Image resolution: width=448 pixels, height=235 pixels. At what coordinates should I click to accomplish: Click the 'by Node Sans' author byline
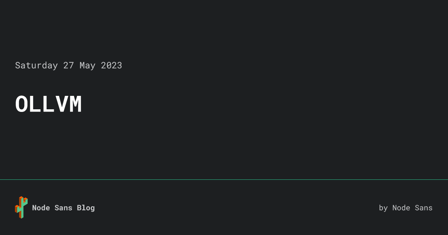[406, 208]
